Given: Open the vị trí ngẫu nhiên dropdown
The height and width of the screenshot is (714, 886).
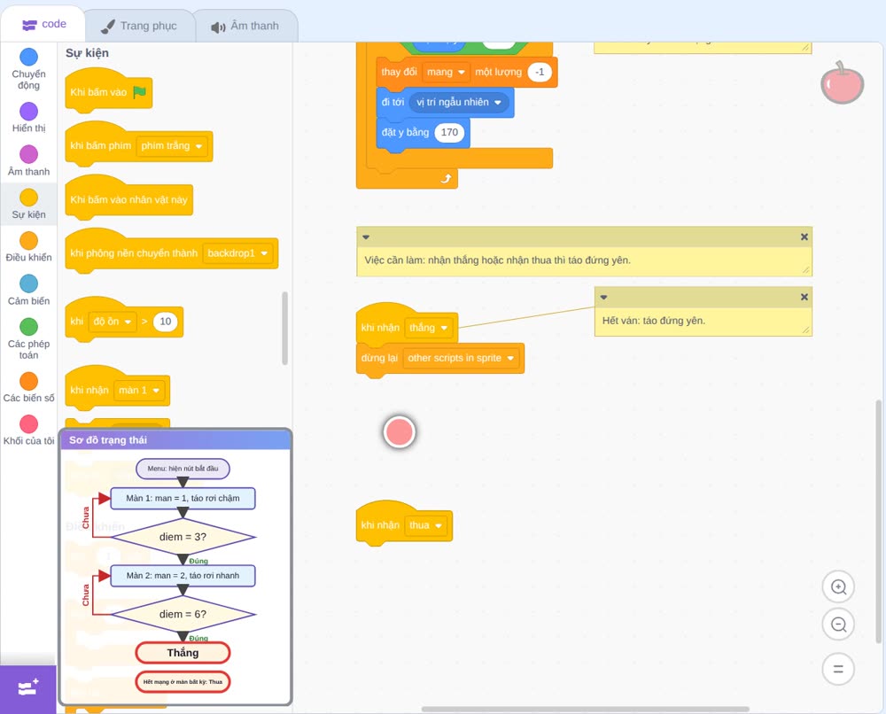Looking at the screenshot, I should pos(459,102).
